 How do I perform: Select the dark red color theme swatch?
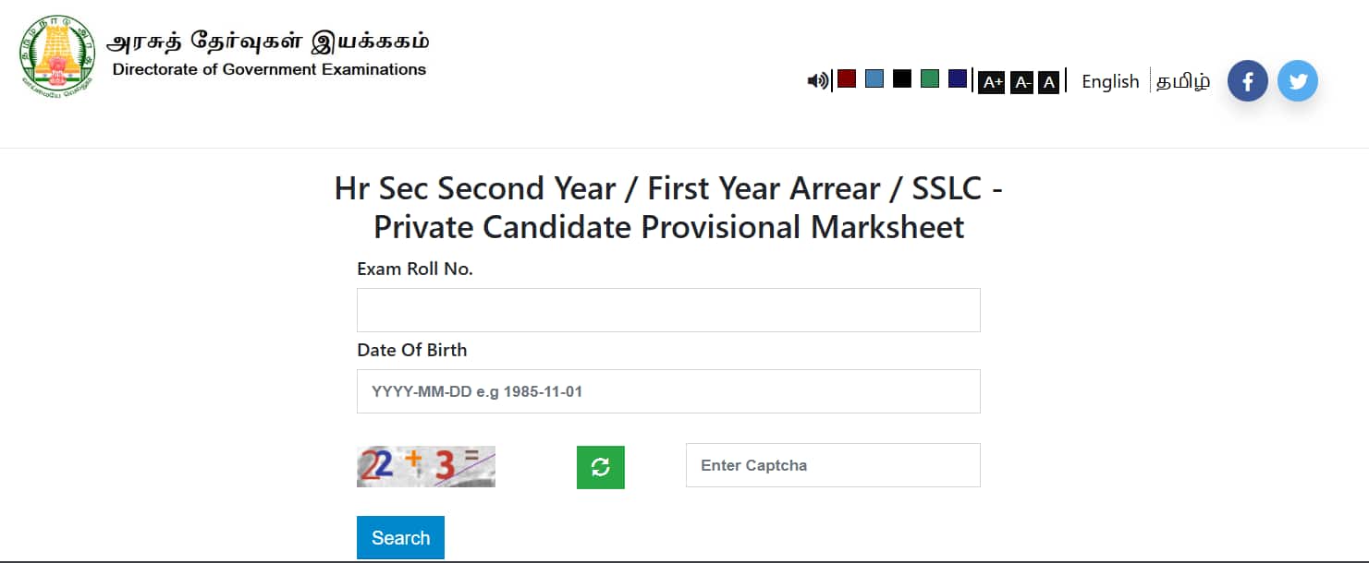(846, 78)
